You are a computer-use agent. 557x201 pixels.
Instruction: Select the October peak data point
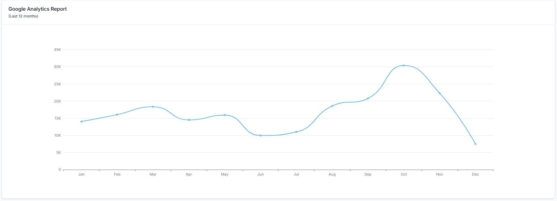[x=404, y=66]
